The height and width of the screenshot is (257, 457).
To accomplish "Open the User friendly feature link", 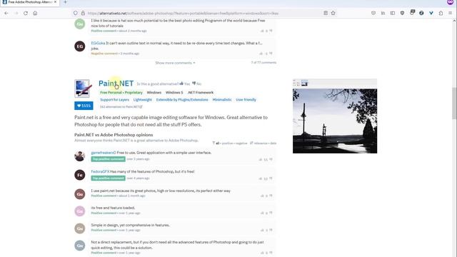I will click(x=246, y=100).
